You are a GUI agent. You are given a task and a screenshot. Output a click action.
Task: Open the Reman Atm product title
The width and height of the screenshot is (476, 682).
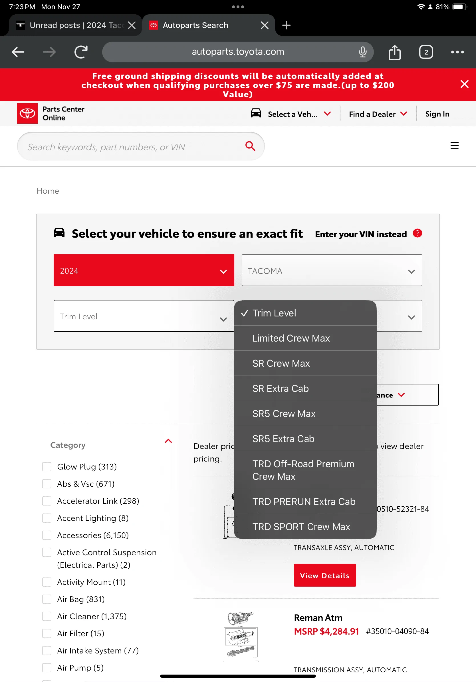318,618
